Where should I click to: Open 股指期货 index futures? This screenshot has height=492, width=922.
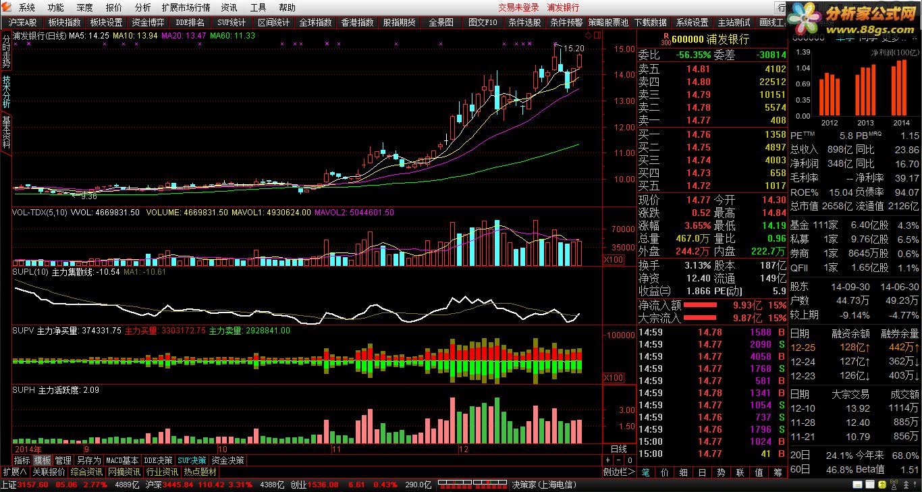click(x=399, y=22)
